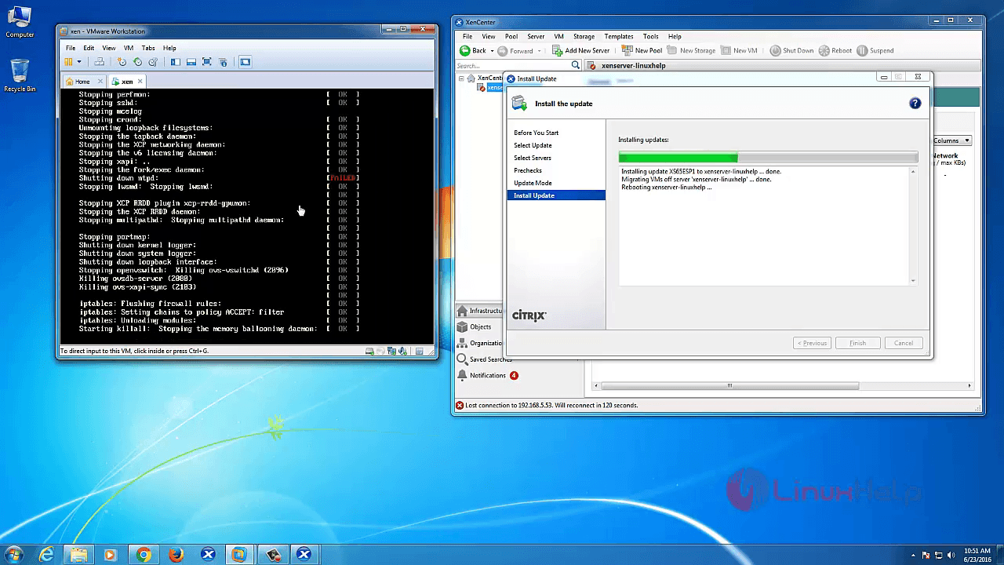The height and width of the screenshot is (565, 1004).
Task: Open the Organization Views navigation pane
Action: click(x=480, y=343)
